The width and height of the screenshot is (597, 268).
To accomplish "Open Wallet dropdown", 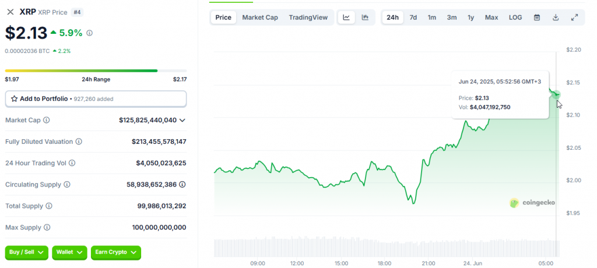I will point(70,252).
